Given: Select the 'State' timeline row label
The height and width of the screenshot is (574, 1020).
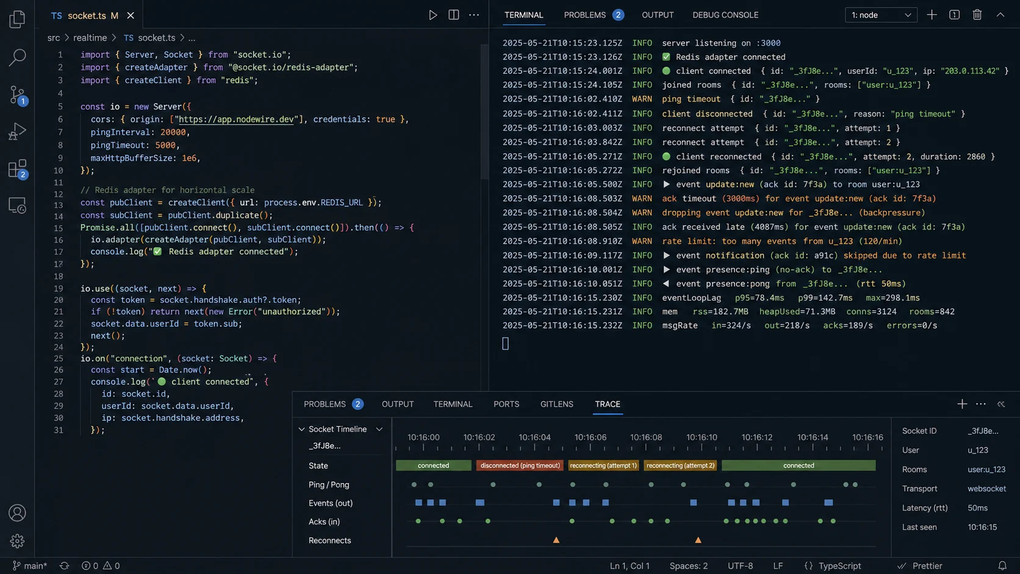Looking at the screenshot, I should click(x=318, y=465).
